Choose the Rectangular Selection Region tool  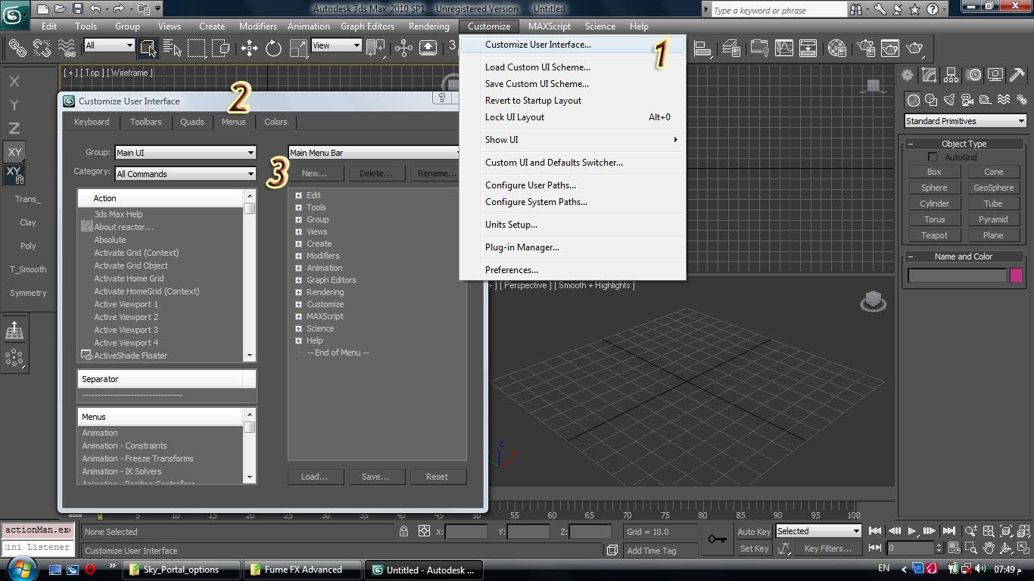pos(197,48)
